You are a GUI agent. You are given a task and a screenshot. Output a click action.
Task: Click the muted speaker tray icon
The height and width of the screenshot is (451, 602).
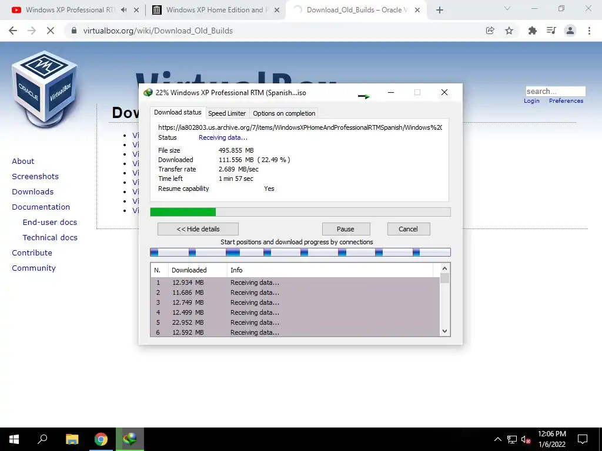click(x=526, y=439)
